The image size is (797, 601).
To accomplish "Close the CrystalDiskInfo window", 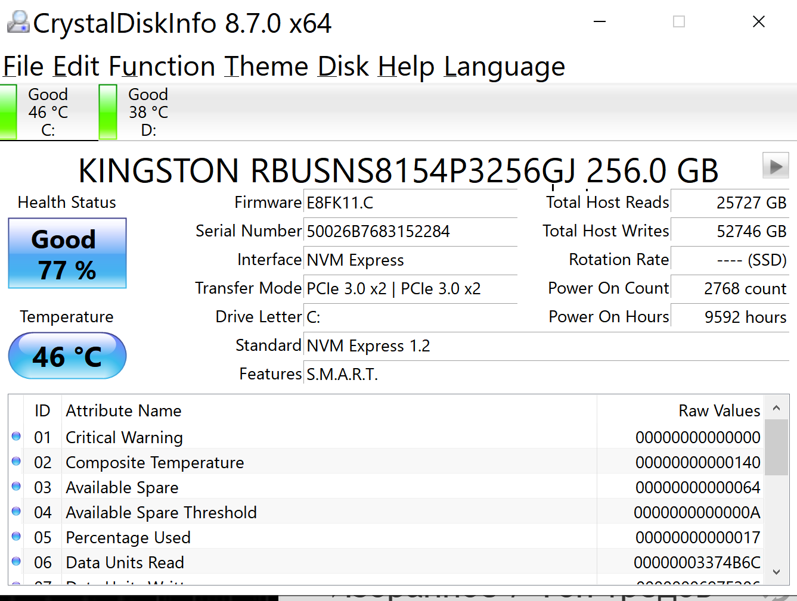I will (x=759, y=22).
